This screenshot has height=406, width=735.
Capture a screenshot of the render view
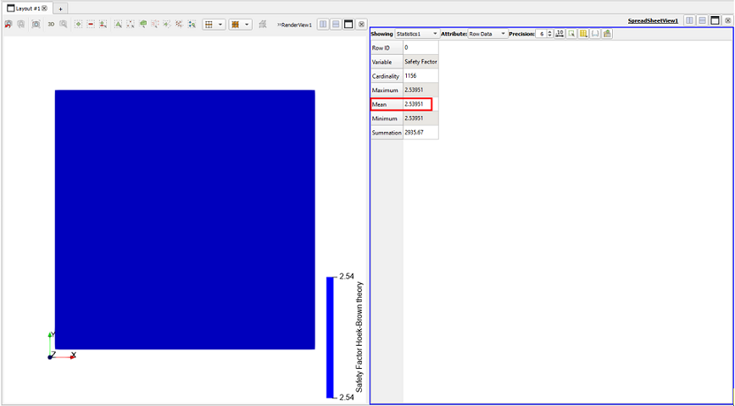click(36, 25)
